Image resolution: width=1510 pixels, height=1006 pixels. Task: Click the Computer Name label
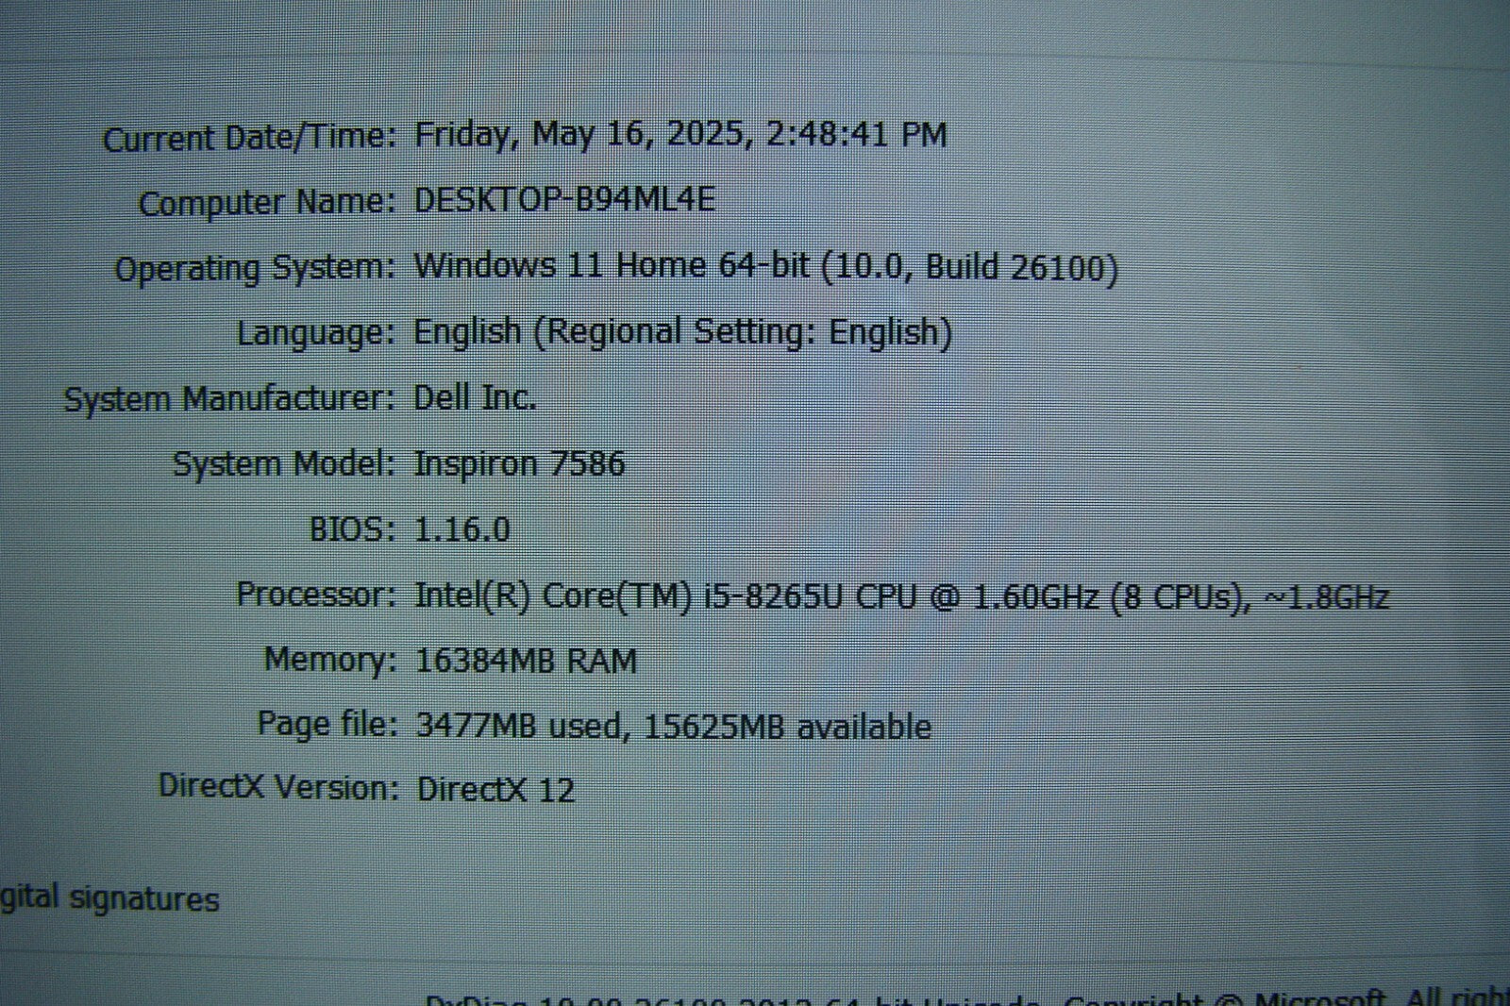266,203
